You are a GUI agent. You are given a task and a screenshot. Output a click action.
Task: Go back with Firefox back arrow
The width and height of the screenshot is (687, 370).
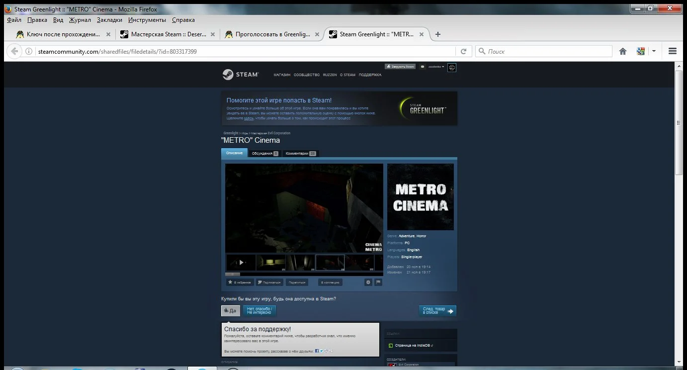[14, 51]
